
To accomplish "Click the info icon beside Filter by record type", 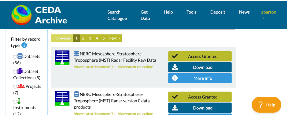I will 24,45.
